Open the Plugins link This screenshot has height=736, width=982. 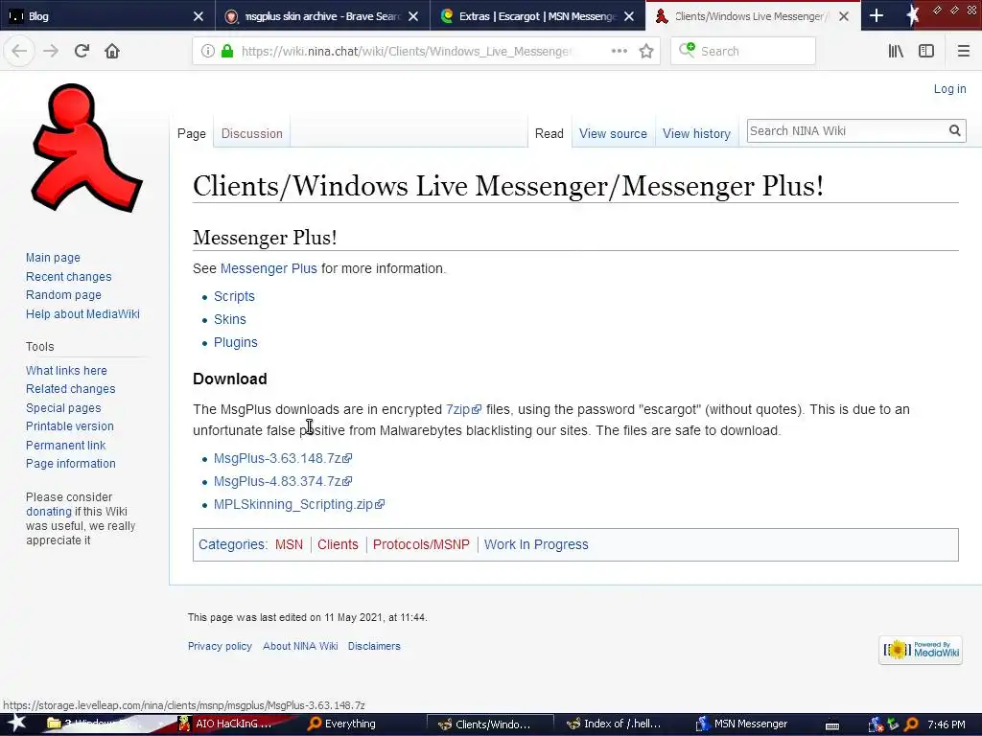[236, 342]
